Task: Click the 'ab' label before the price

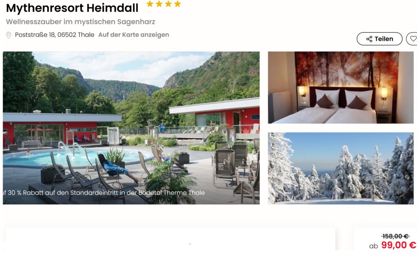Action: click(x=373, y=246)
